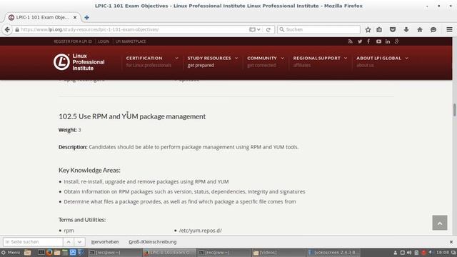457x257 pixels.
Task: Toggle Hervorheben highlight all option
Action: coord(105,242)
